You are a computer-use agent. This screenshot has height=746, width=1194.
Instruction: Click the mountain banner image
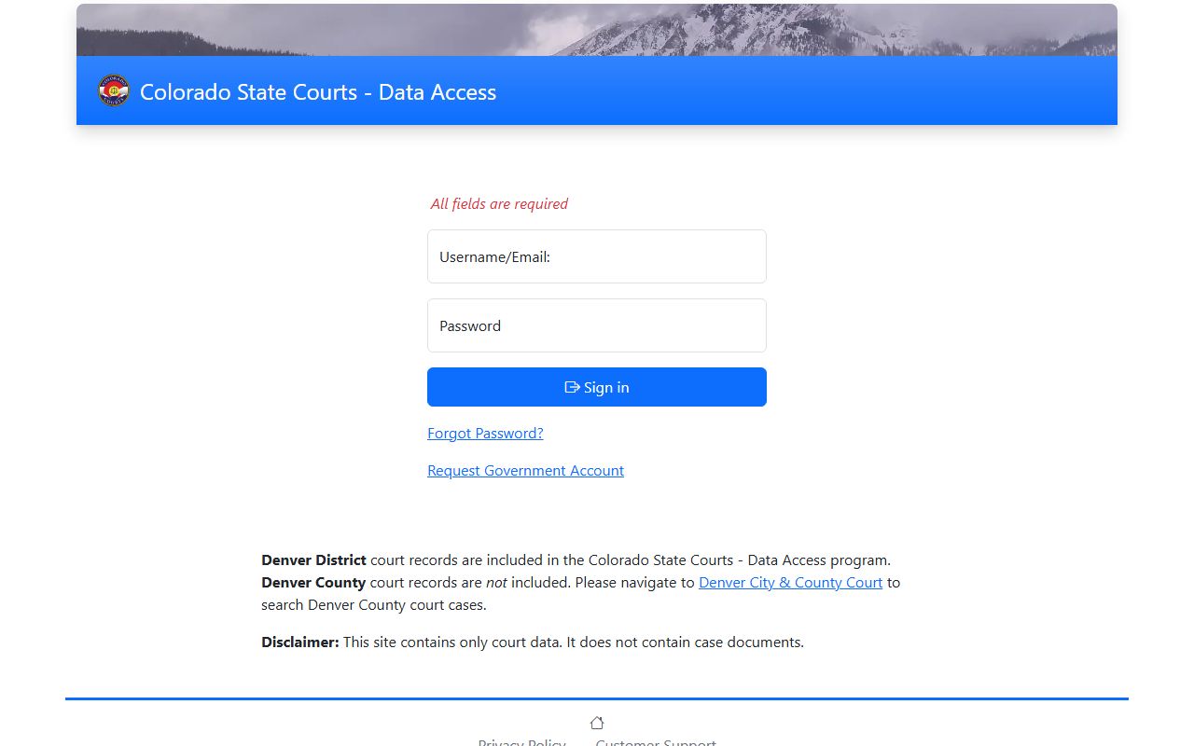tap(597, 30)
